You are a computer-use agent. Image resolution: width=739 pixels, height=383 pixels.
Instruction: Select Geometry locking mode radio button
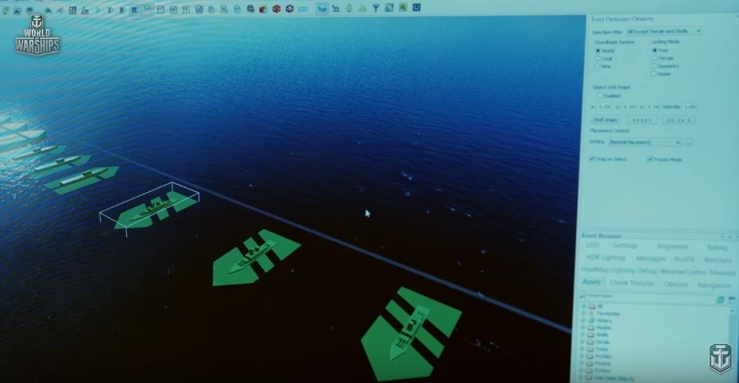654,66
